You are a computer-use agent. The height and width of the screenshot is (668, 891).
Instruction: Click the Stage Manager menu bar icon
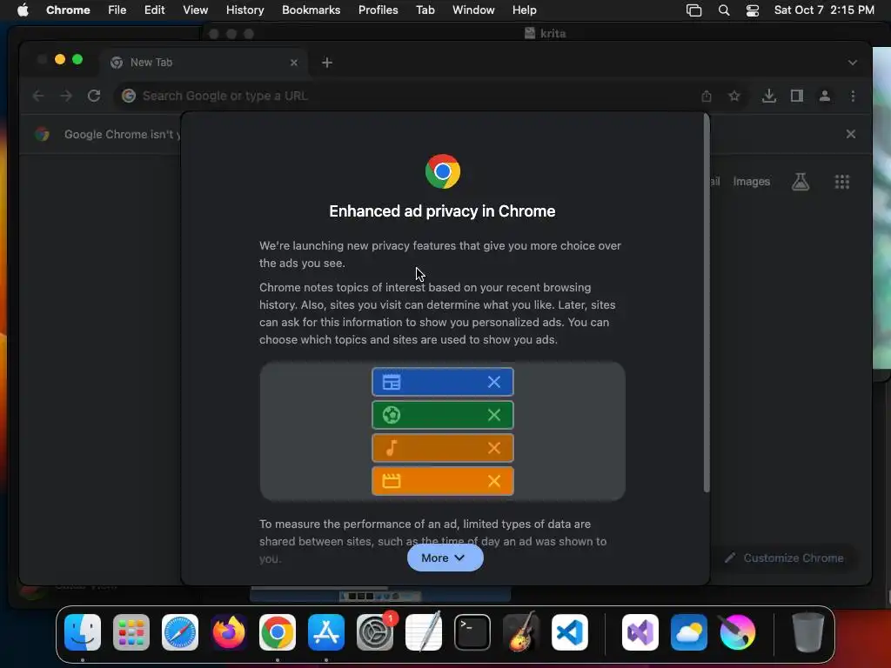click(x=693, y=10)
